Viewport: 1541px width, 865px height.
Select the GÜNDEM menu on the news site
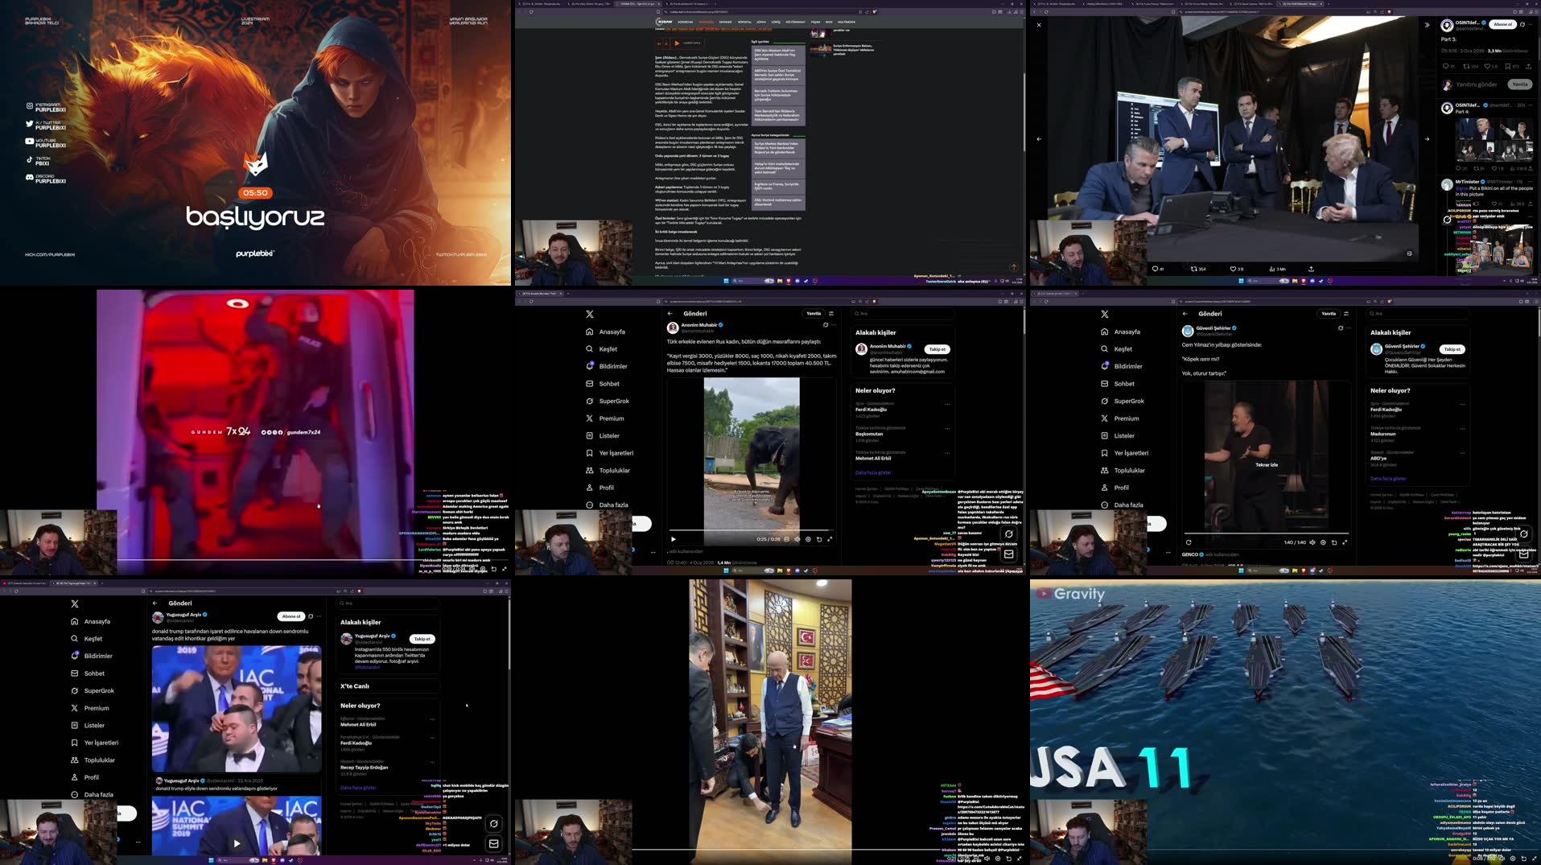[x=707, y=22]
